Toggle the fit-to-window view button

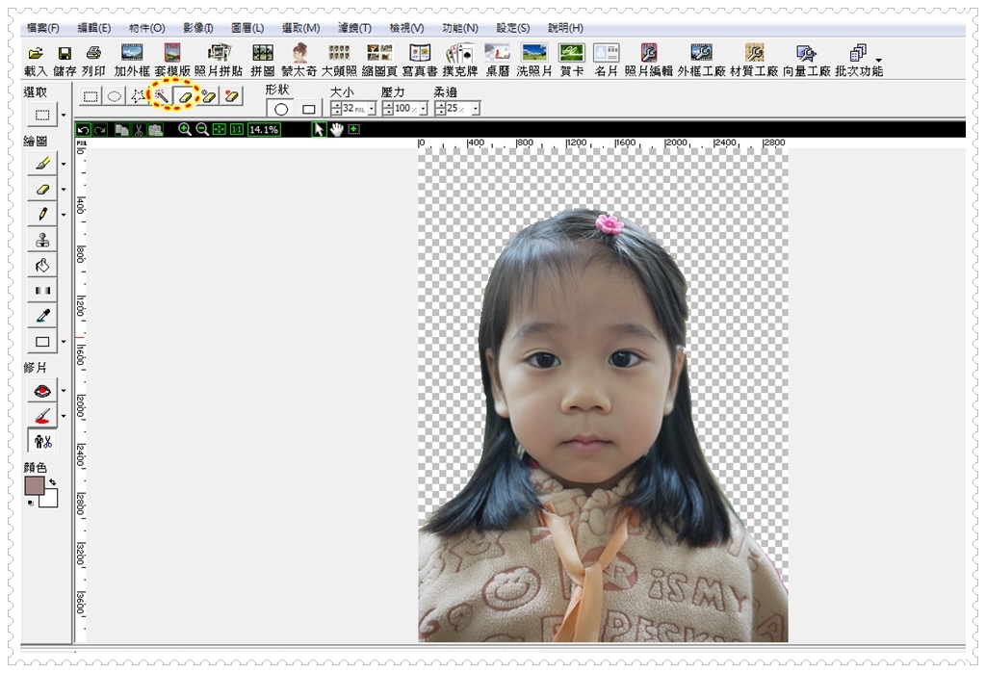coord(219,130)
